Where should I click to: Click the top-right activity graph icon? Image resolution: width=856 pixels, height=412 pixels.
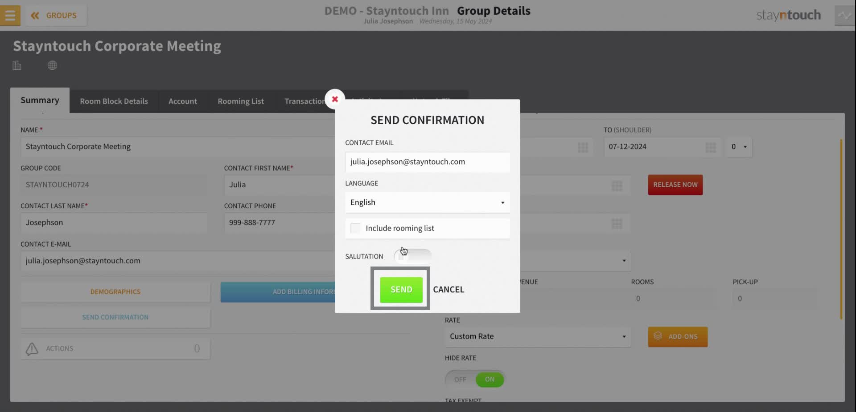point(844,16)
